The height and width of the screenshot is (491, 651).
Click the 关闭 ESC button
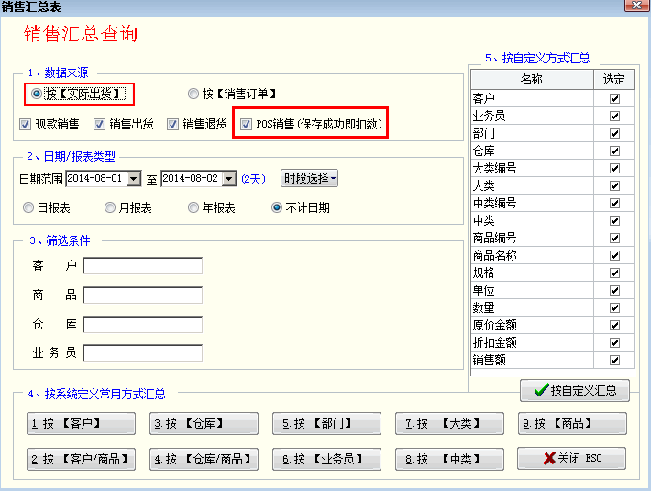pos(572,459)
